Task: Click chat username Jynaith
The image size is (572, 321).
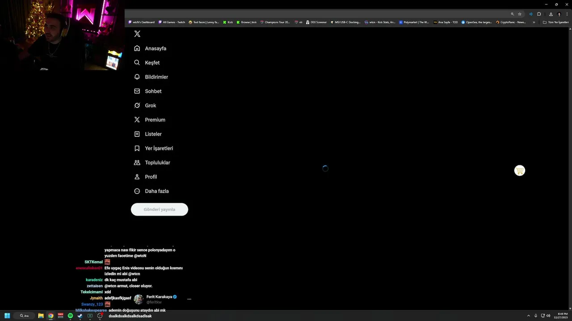Action: [x=96, y=298]
